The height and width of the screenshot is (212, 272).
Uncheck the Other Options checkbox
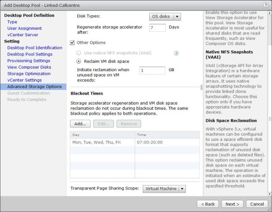(73, 43)
